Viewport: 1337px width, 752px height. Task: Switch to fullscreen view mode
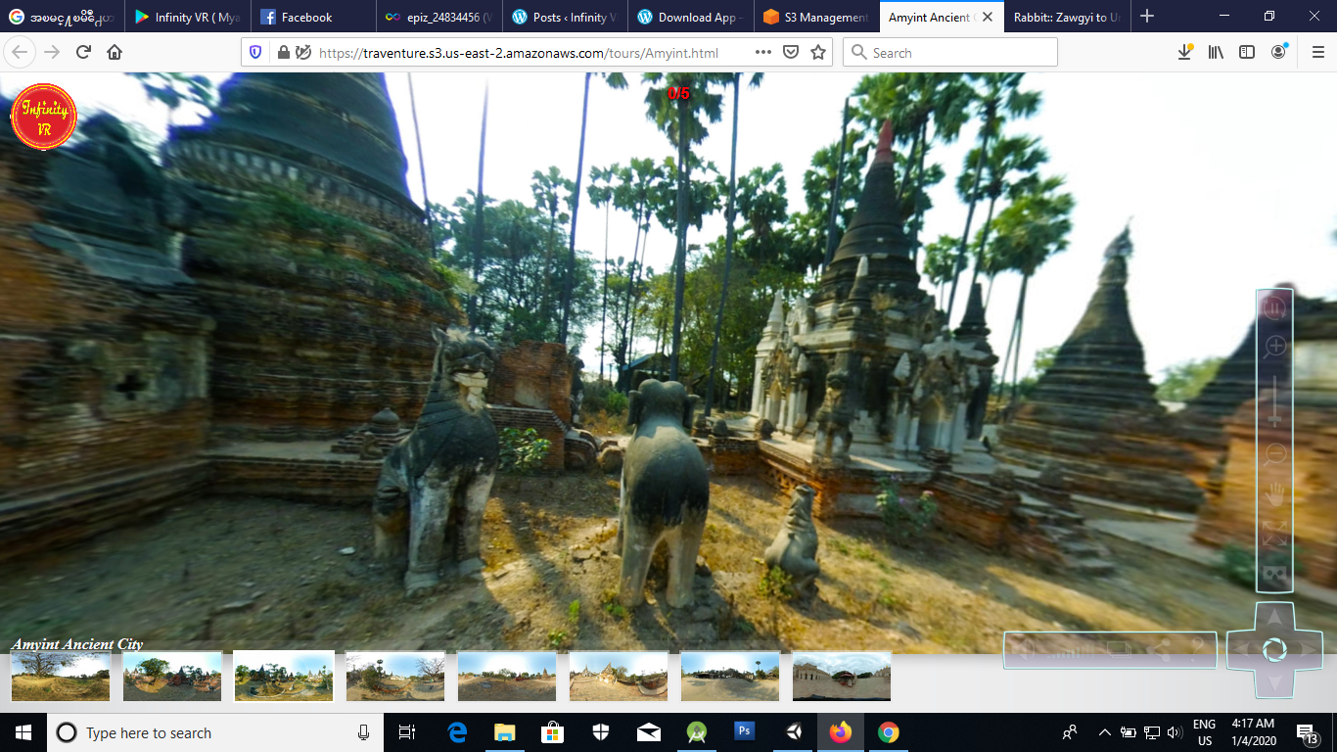point(1272,535)
